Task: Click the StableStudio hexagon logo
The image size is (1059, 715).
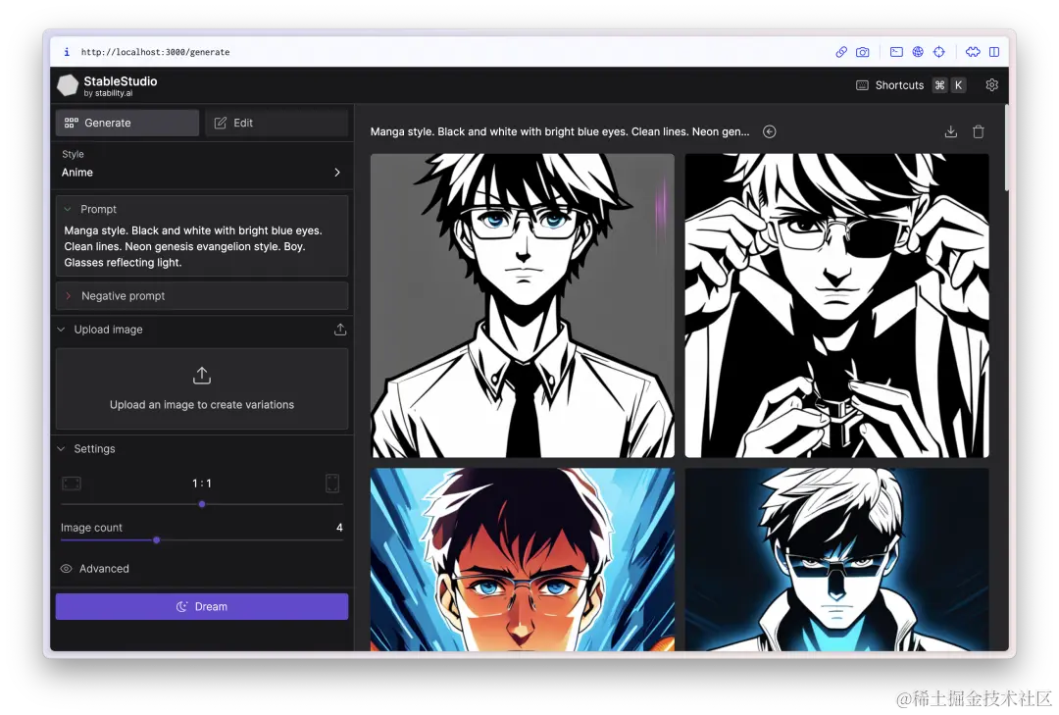Action: click(x=68, y=85)
